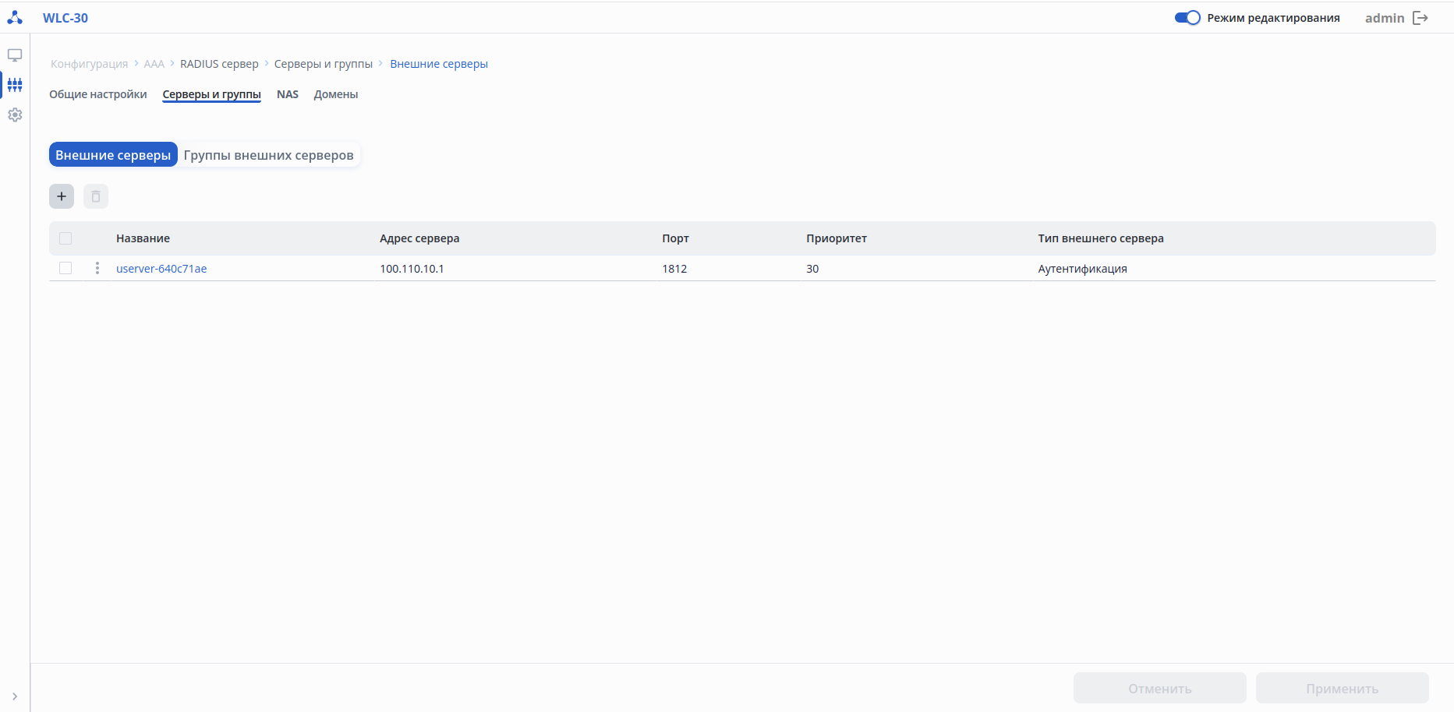
Task: Select the userver-640c71ae row checkbox
Action: click(65, 268)
